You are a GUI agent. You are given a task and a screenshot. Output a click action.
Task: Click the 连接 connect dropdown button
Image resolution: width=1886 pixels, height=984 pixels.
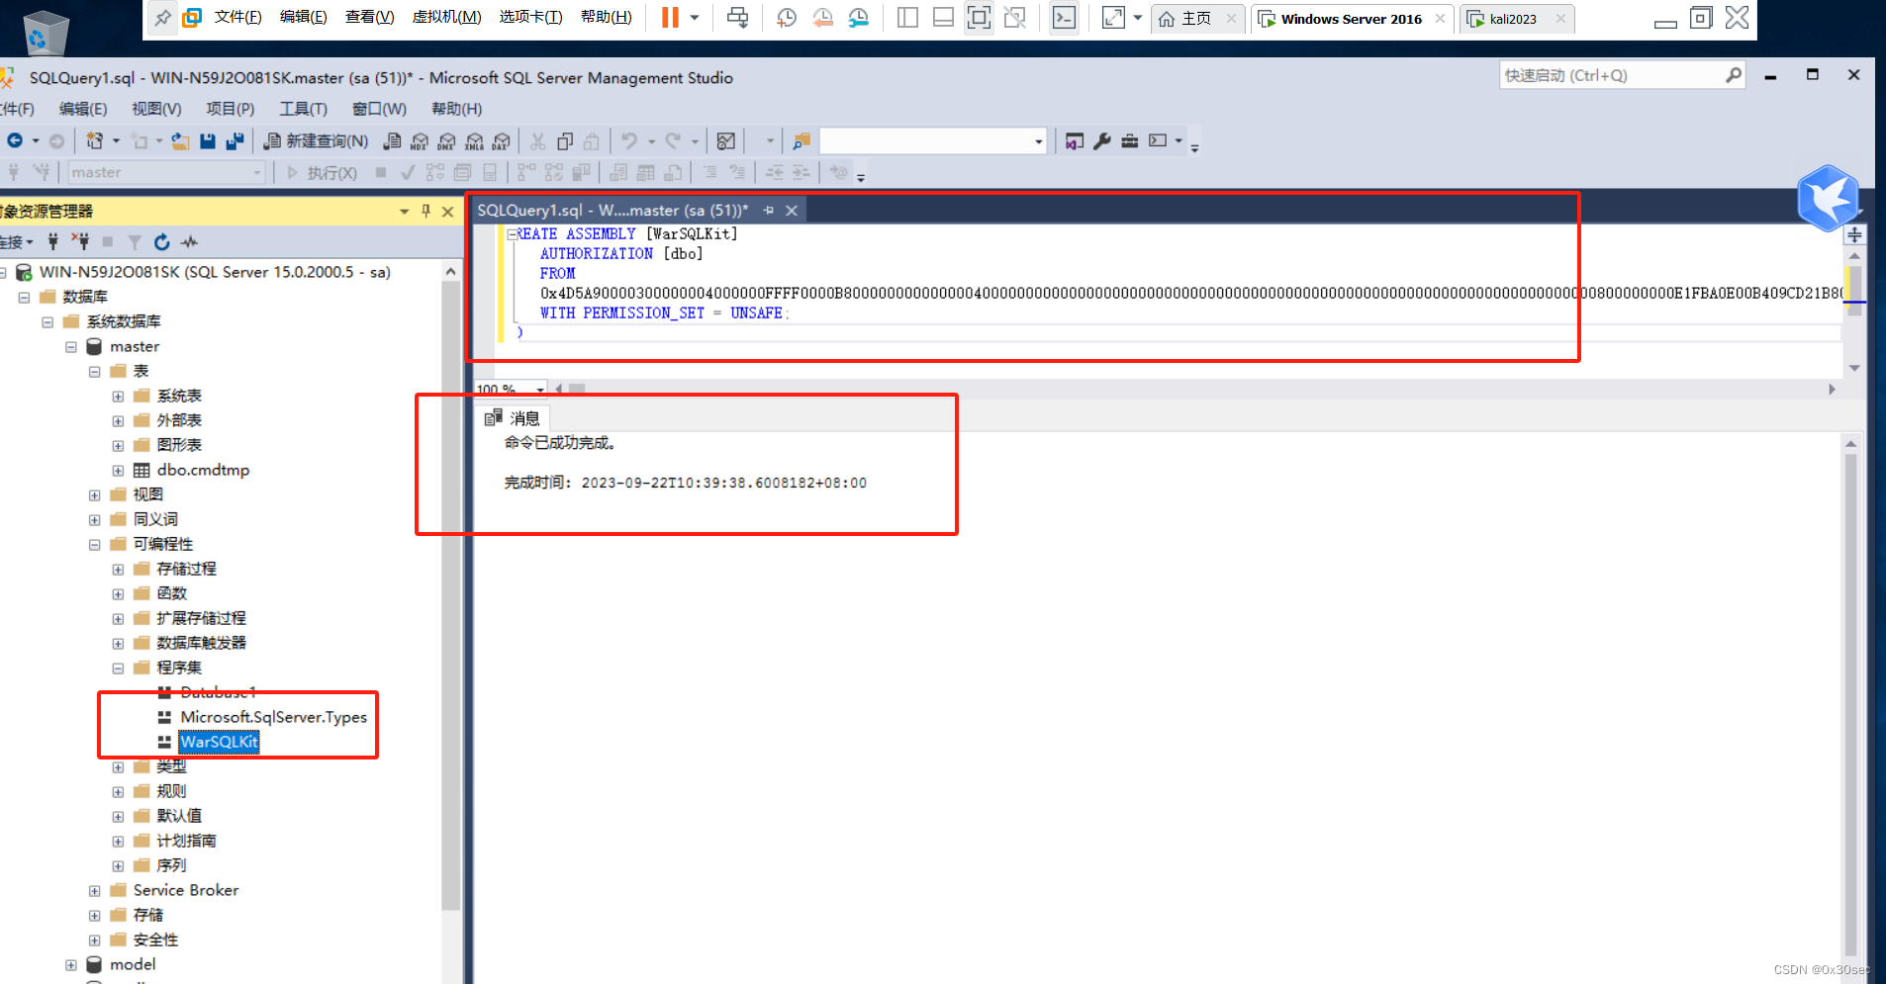17,241
